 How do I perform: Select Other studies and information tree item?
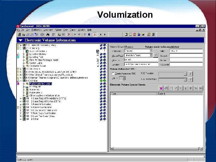44,95
